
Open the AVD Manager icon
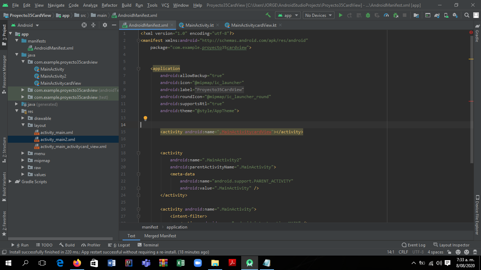[x=446, y=15]
